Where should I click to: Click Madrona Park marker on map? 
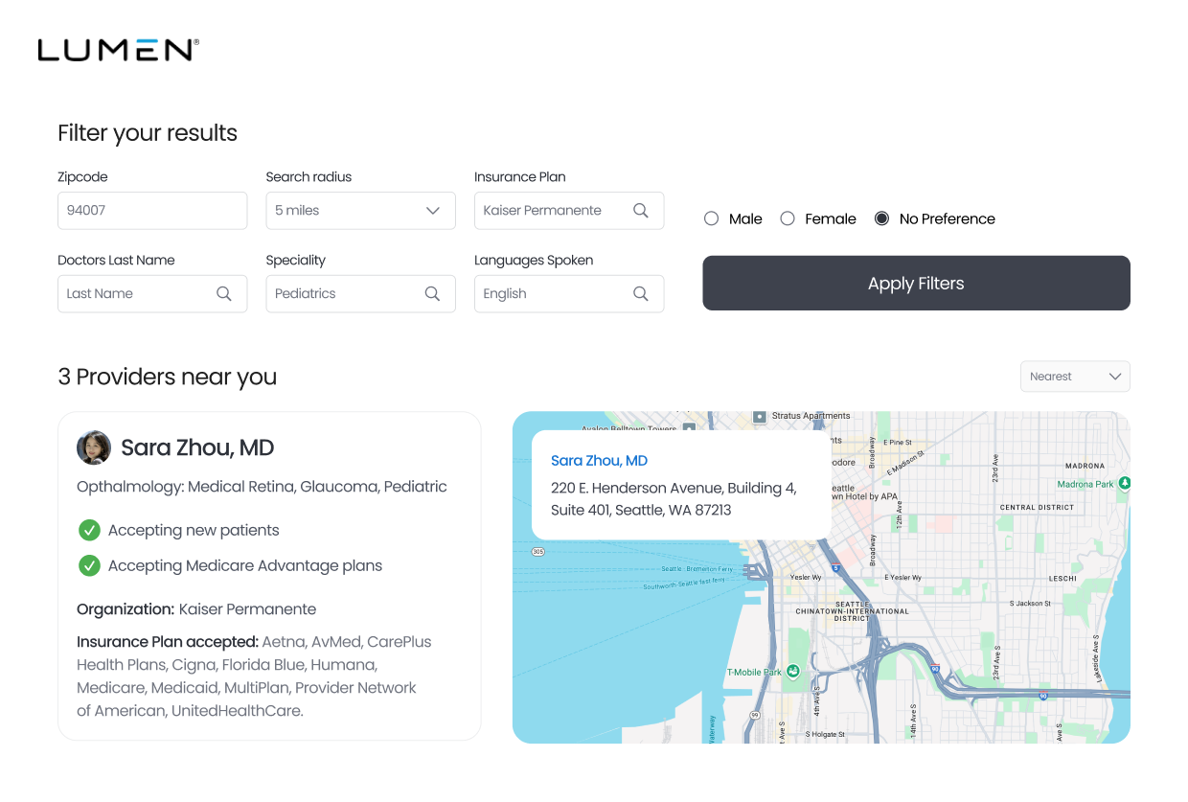coord(1124,483)
